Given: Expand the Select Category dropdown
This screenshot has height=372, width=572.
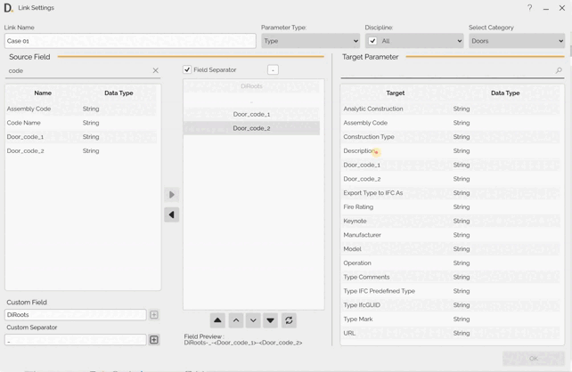Looking at the screenshot, I should (517, 41).
